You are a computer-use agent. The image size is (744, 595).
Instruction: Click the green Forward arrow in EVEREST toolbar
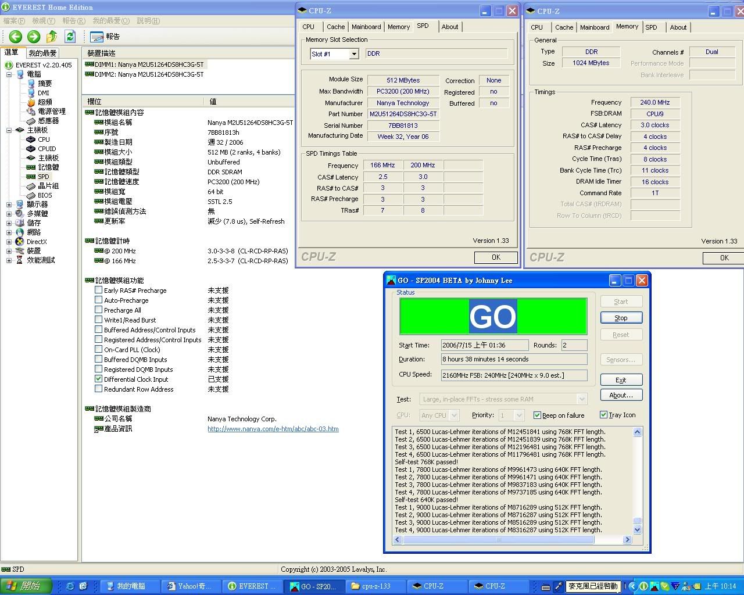point(34,37)
